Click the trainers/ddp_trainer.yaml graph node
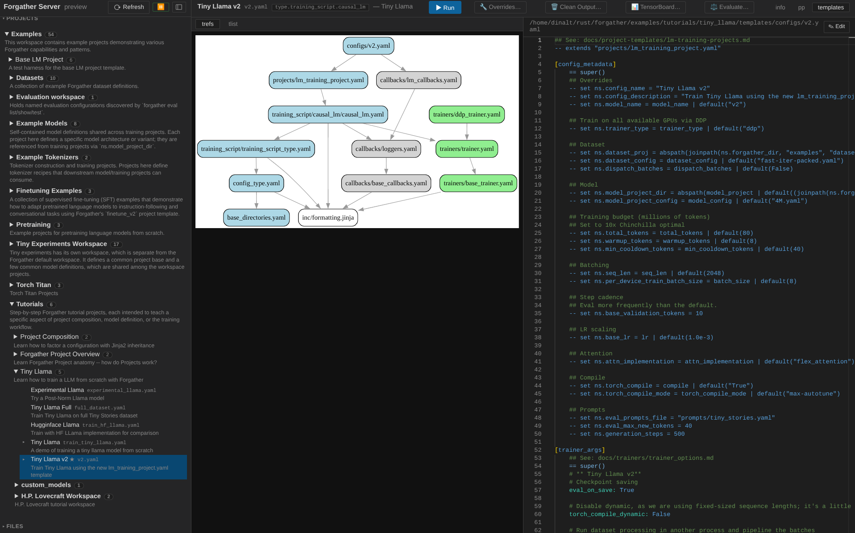Viewport: 855px width, 533px height. coord(467,114)
